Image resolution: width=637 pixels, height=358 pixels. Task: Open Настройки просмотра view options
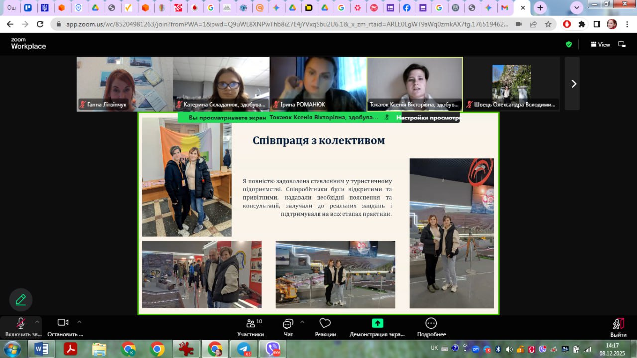point(428,118)
